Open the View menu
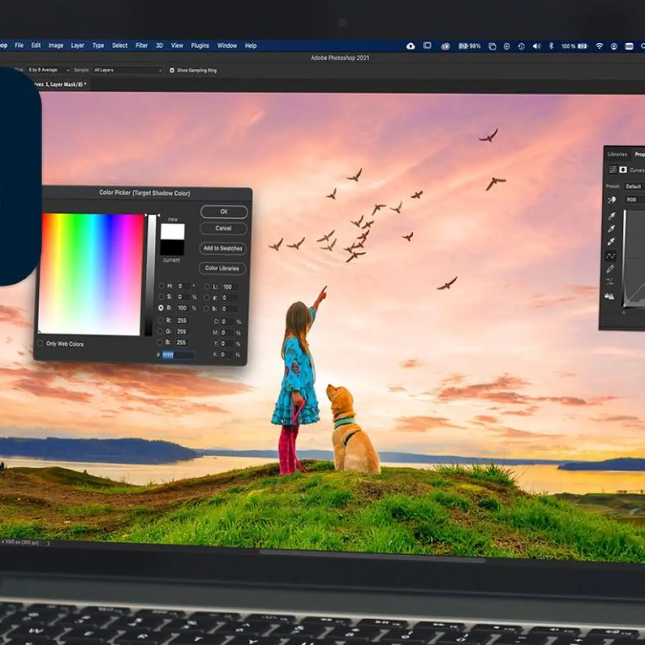Screen dimensions: 645x645 [177, 46]
